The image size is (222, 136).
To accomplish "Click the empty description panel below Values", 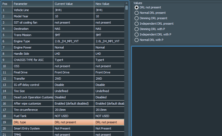I will (177, 91).
